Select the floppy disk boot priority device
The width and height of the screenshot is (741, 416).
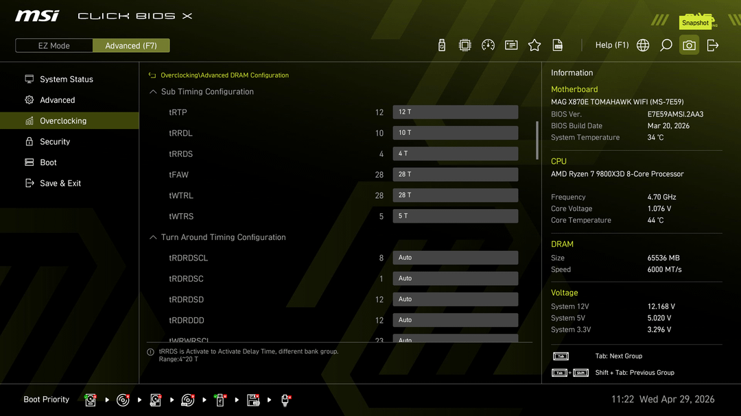253,400
